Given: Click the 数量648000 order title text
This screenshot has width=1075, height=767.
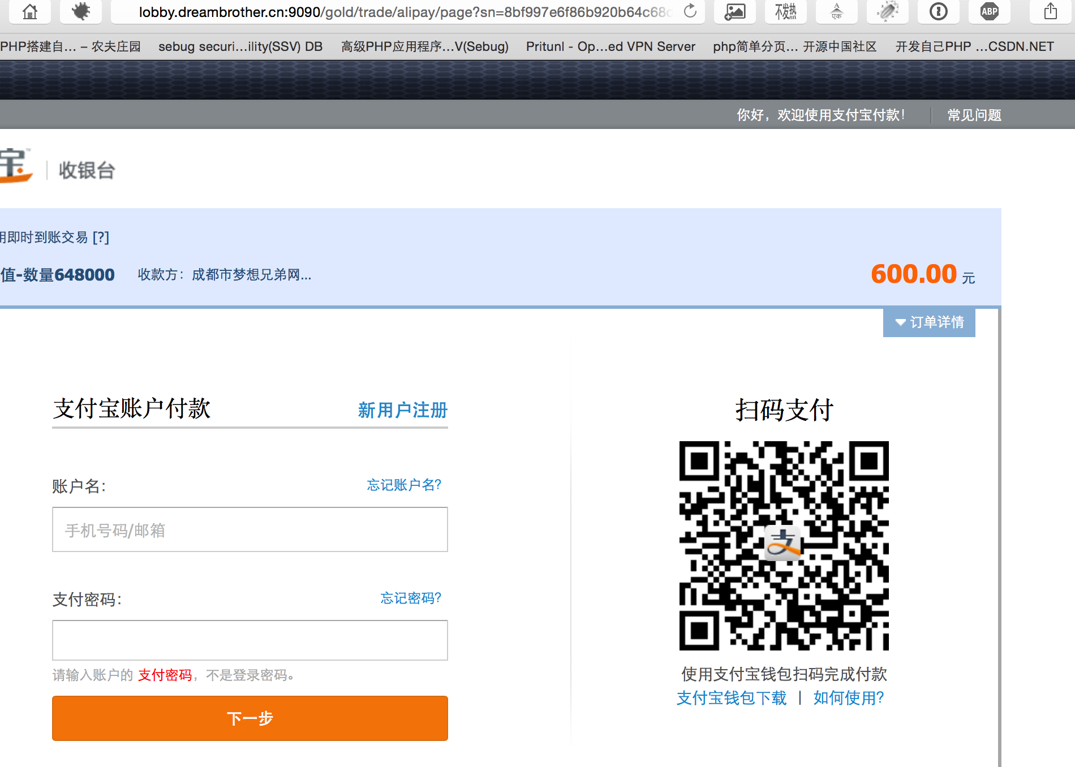Looking at the screenshot, I should click(68, 275).
